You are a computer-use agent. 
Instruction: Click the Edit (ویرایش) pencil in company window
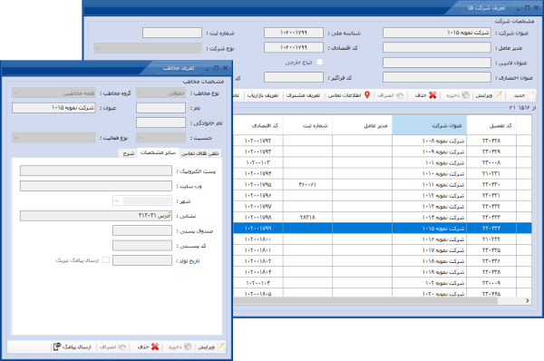pyautogui.click(x=498, y=95)
